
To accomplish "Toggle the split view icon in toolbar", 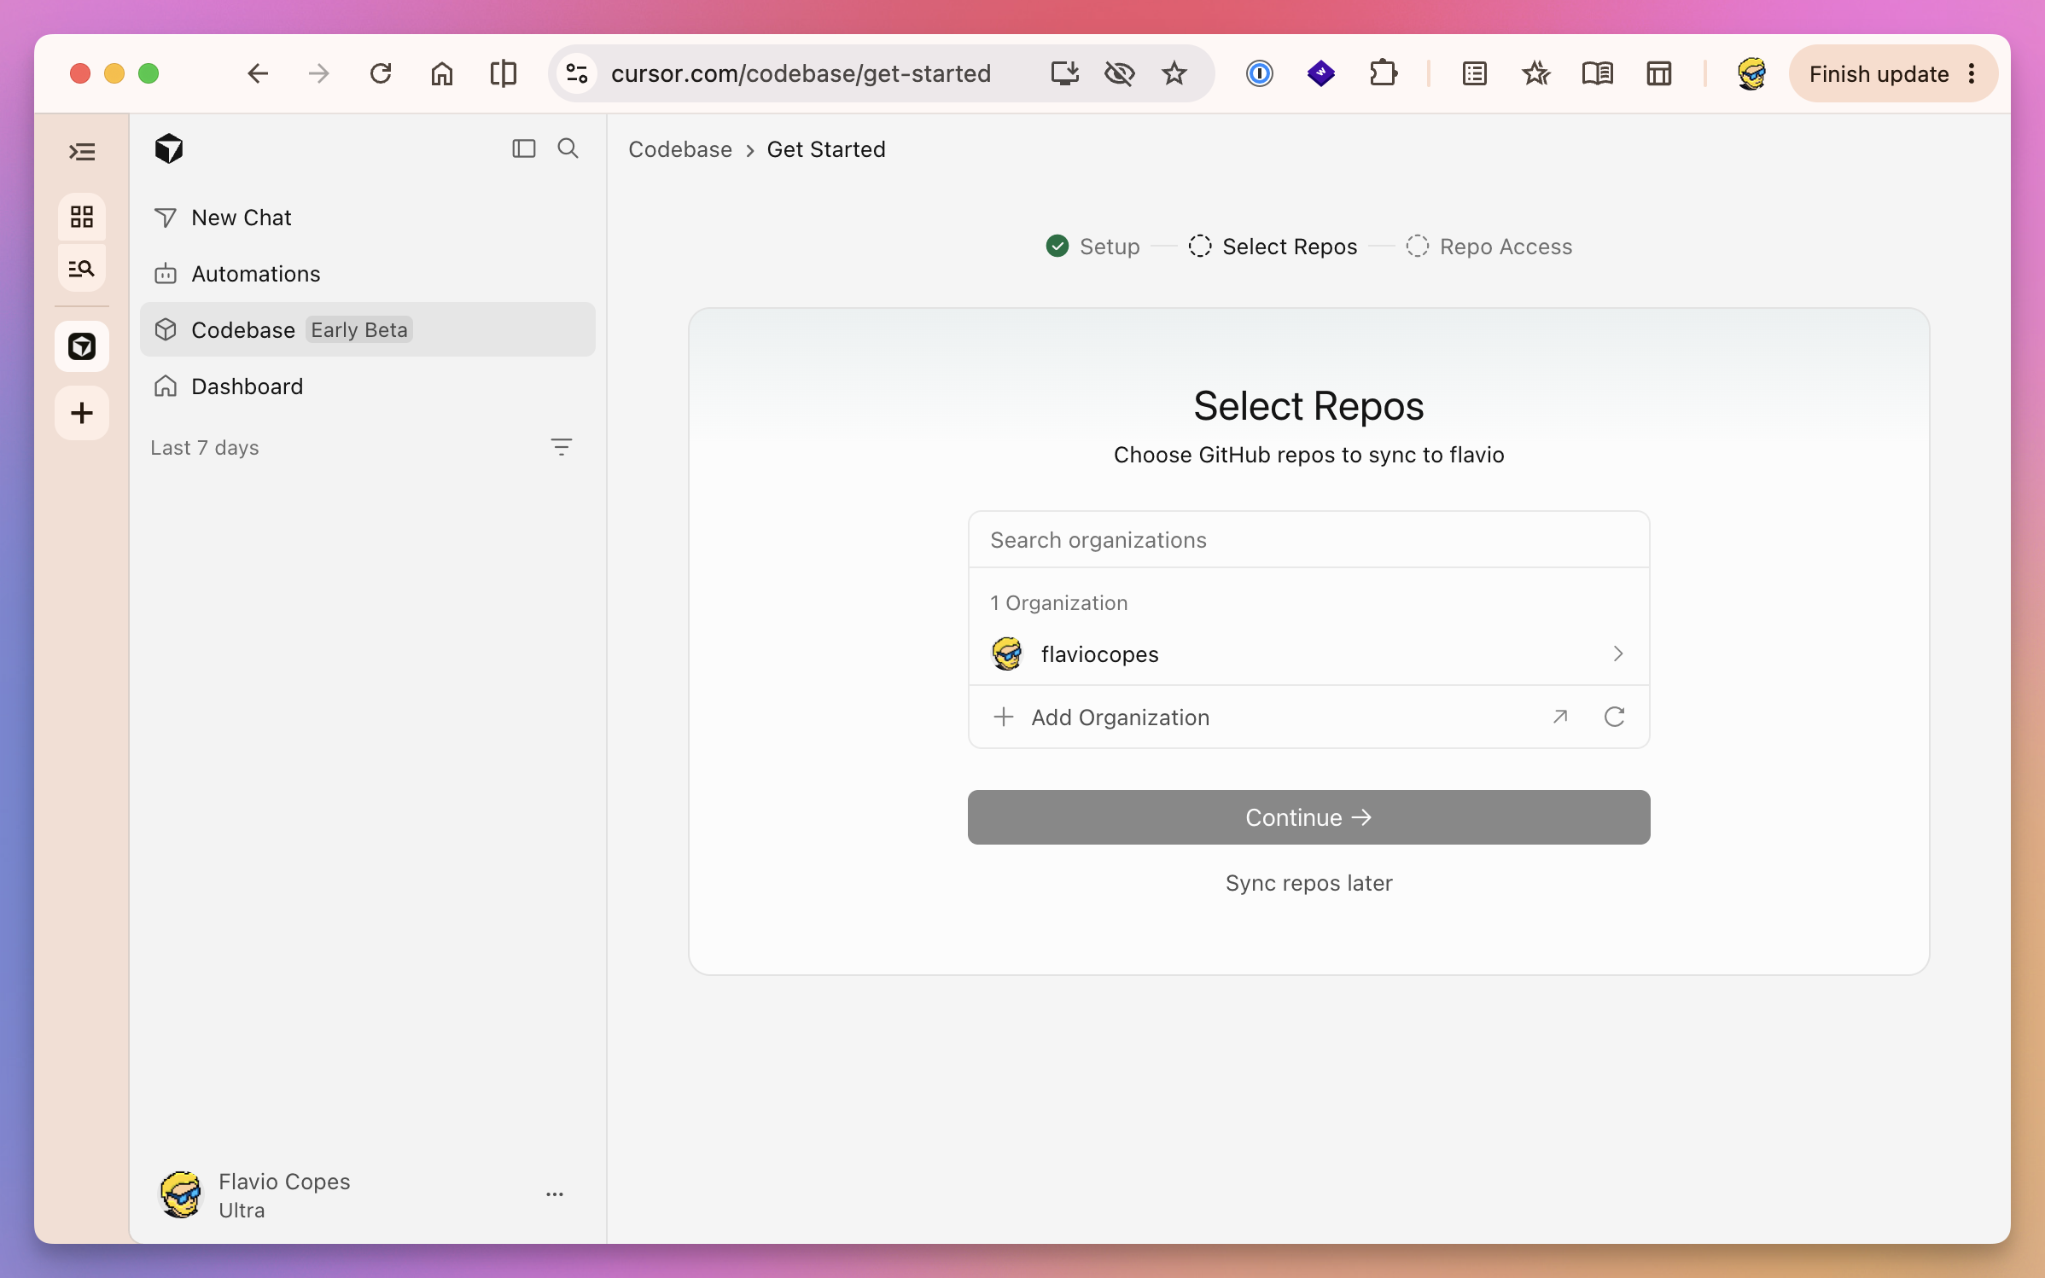I will point(504,73).
